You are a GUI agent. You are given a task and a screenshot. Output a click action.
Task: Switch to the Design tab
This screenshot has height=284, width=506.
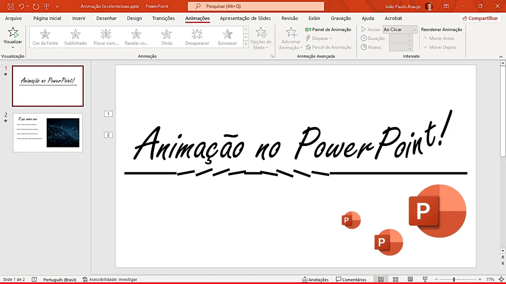click(134, 18)
